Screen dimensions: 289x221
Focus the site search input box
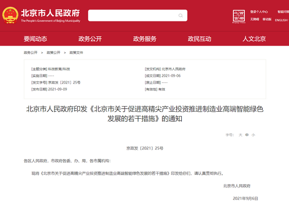click(138, 15)
